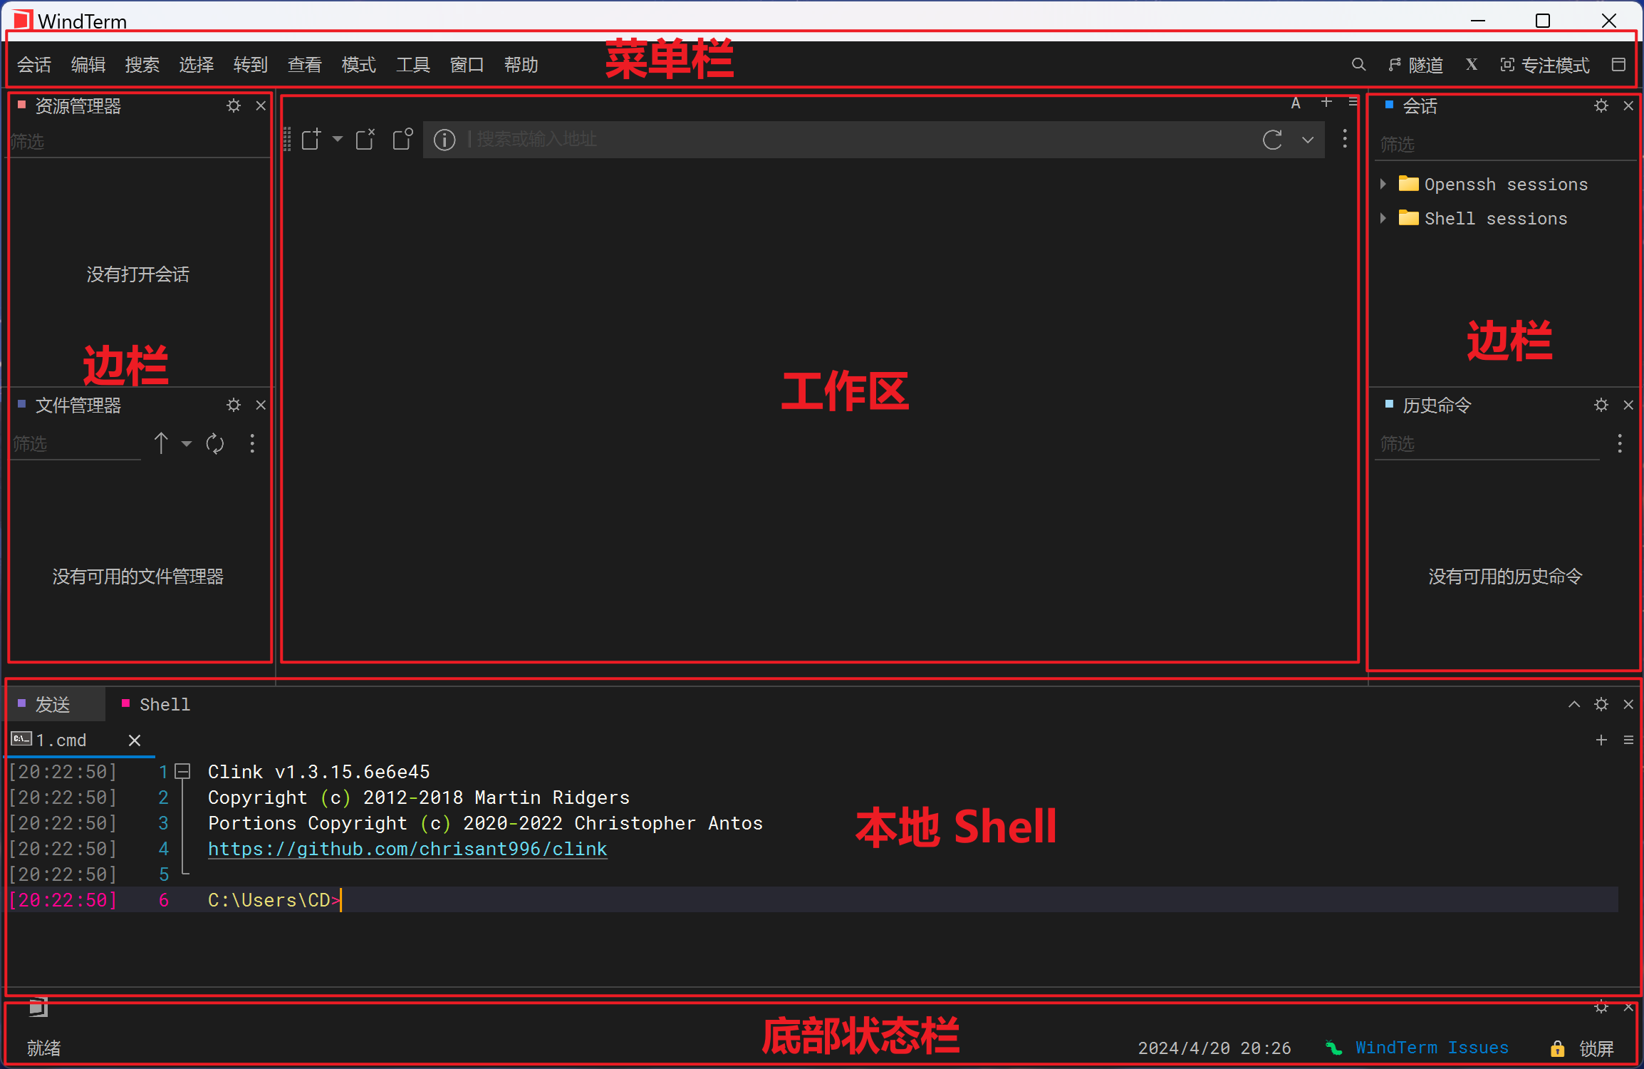Screen dimensions: 1644x1069
Task: Click the reload icon in address bar
Action: (1272, 140)
